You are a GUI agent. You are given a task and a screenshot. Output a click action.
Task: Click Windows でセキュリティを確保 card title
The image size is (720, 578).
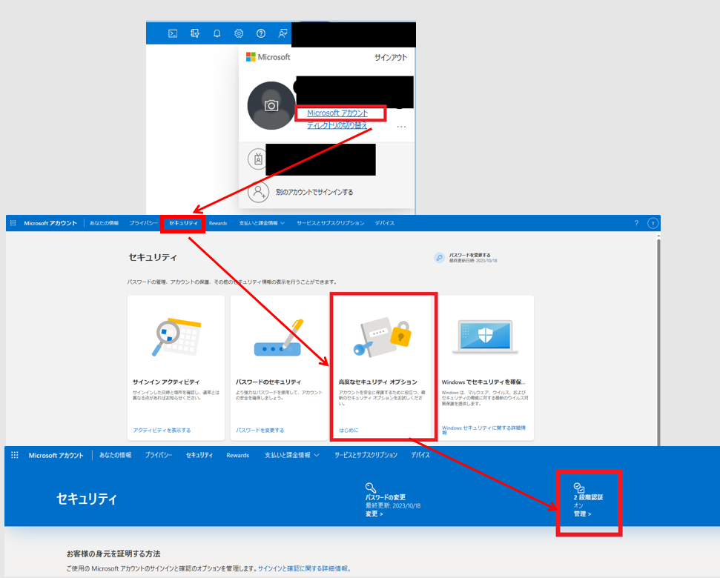click(483, 382)
